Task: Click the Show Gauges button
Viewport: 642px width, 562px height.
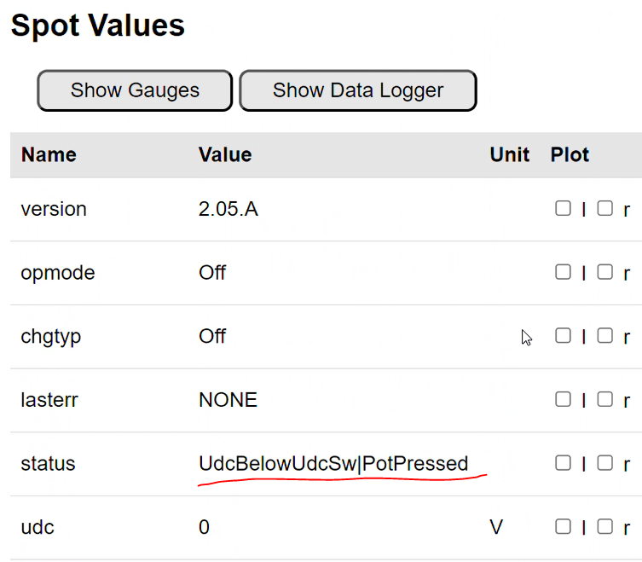Action: pyautogui.click(x=135, y=90)
